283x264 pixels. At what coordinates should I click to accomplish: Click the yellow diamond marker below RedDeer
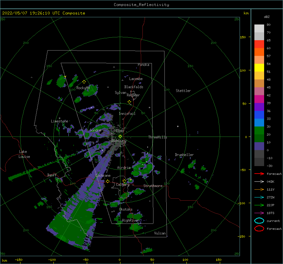click(x=130, y=102)
